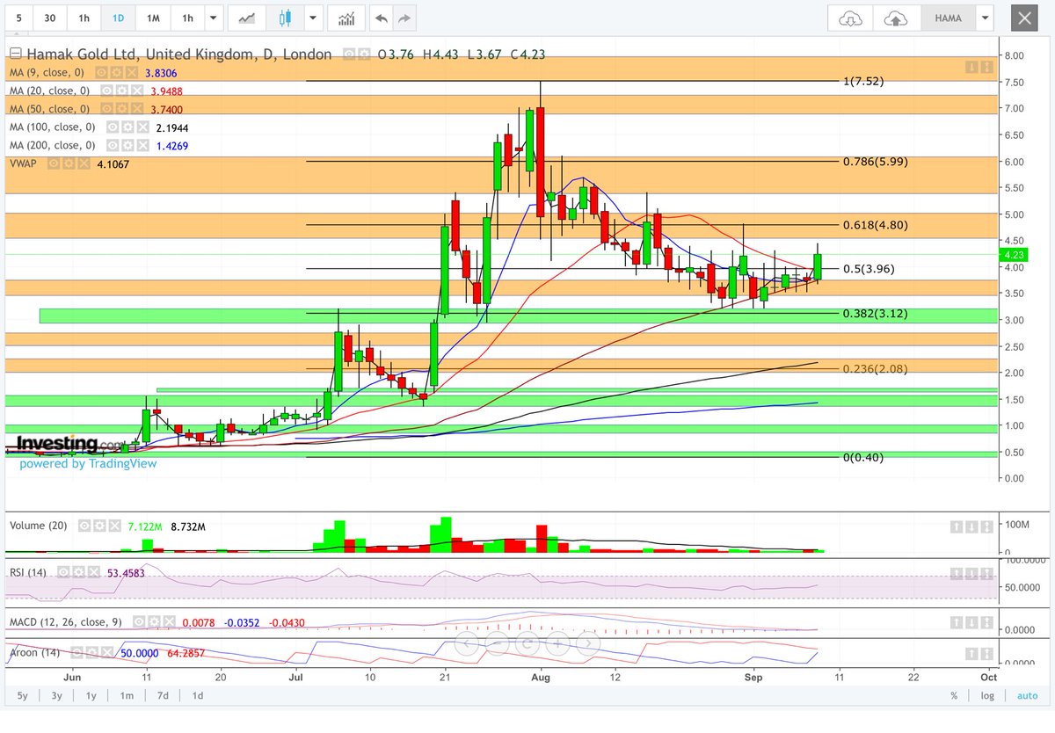Toggle visibility of the VWAP indicator
1055x733 pixels.
(x=54, y=164)
